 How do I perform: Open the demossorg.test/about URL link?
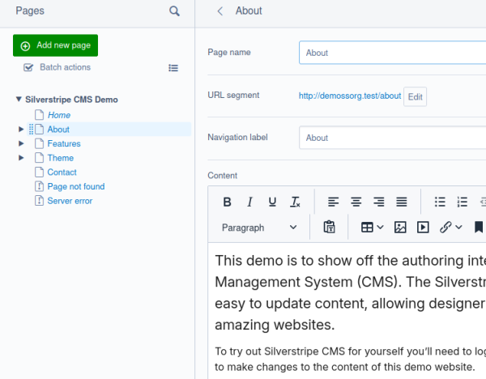tap(350, 96)
